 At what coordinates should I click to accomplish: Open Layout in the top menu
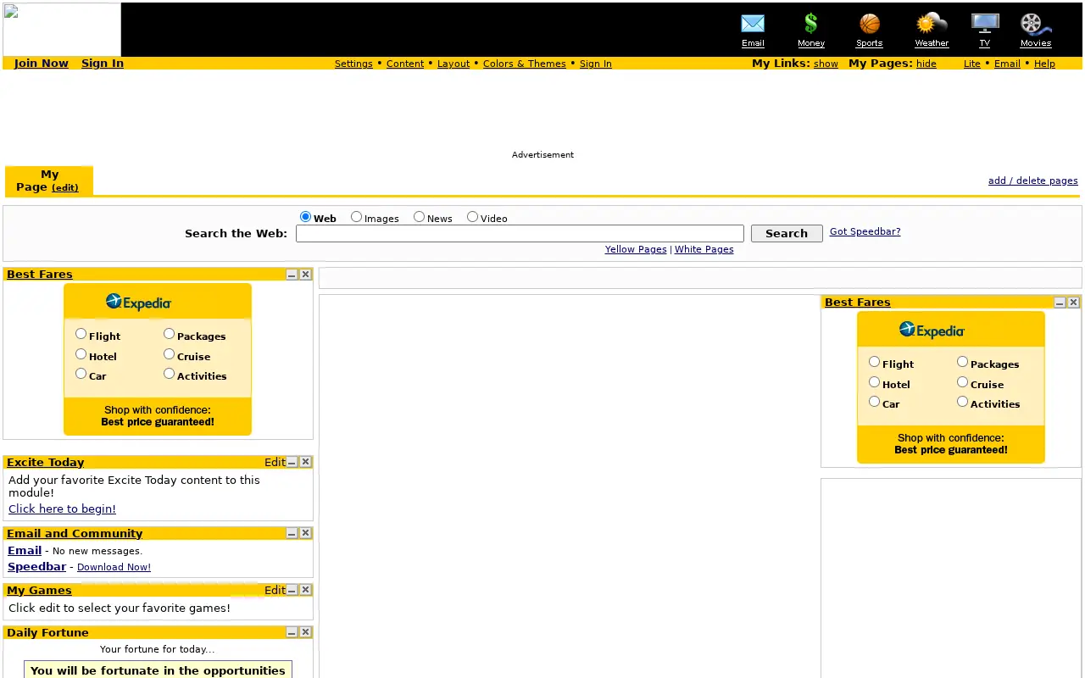pos(453,64)
